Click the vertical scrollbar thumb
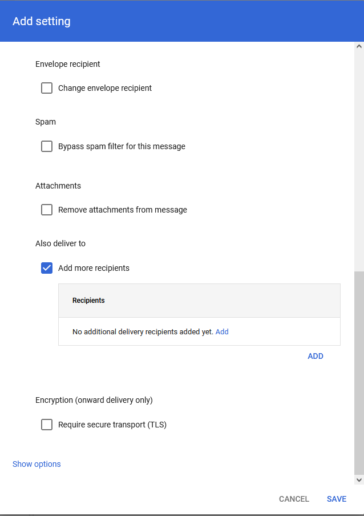 (359, 371)
